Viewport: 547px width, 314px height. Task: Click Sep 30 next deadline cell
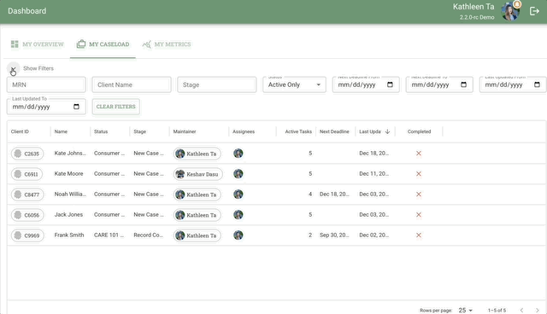tap(334, 235)
